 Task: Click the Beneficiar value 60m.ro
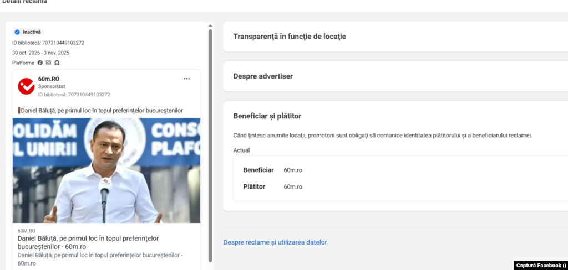[x=293, y=170]
